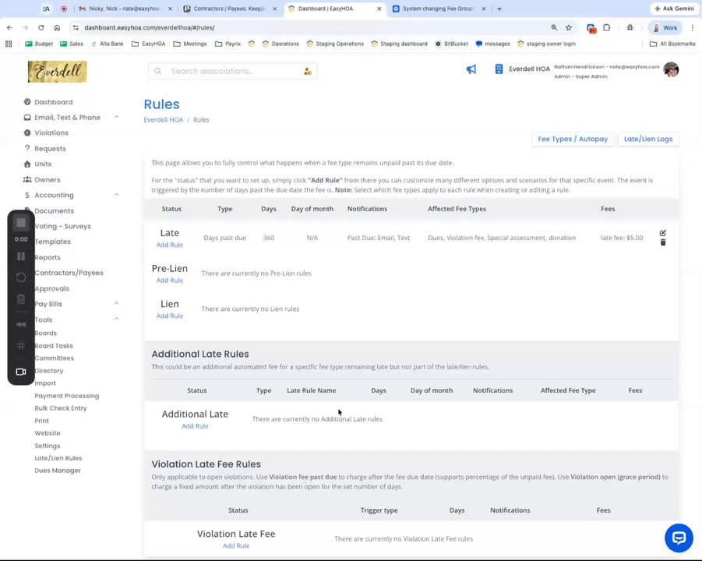Image resolution: width=702 pixels, height=561 pixels.
Task: Stop recording with the square stop button
Action: [21, 223]
